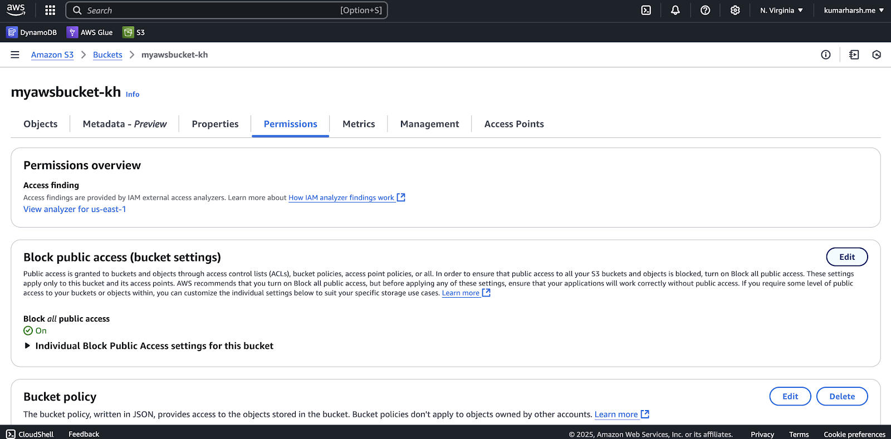Click the S3 favorites shortcut
This screenshot has width=891, height=439.
click(x=134, y=32)
